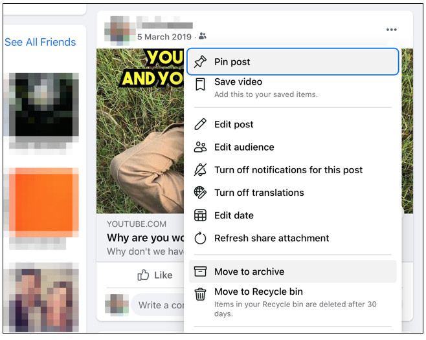Click the trash can Recycle bin icon
This screenshot has height=340, width=426.
[x=201, y=294]
